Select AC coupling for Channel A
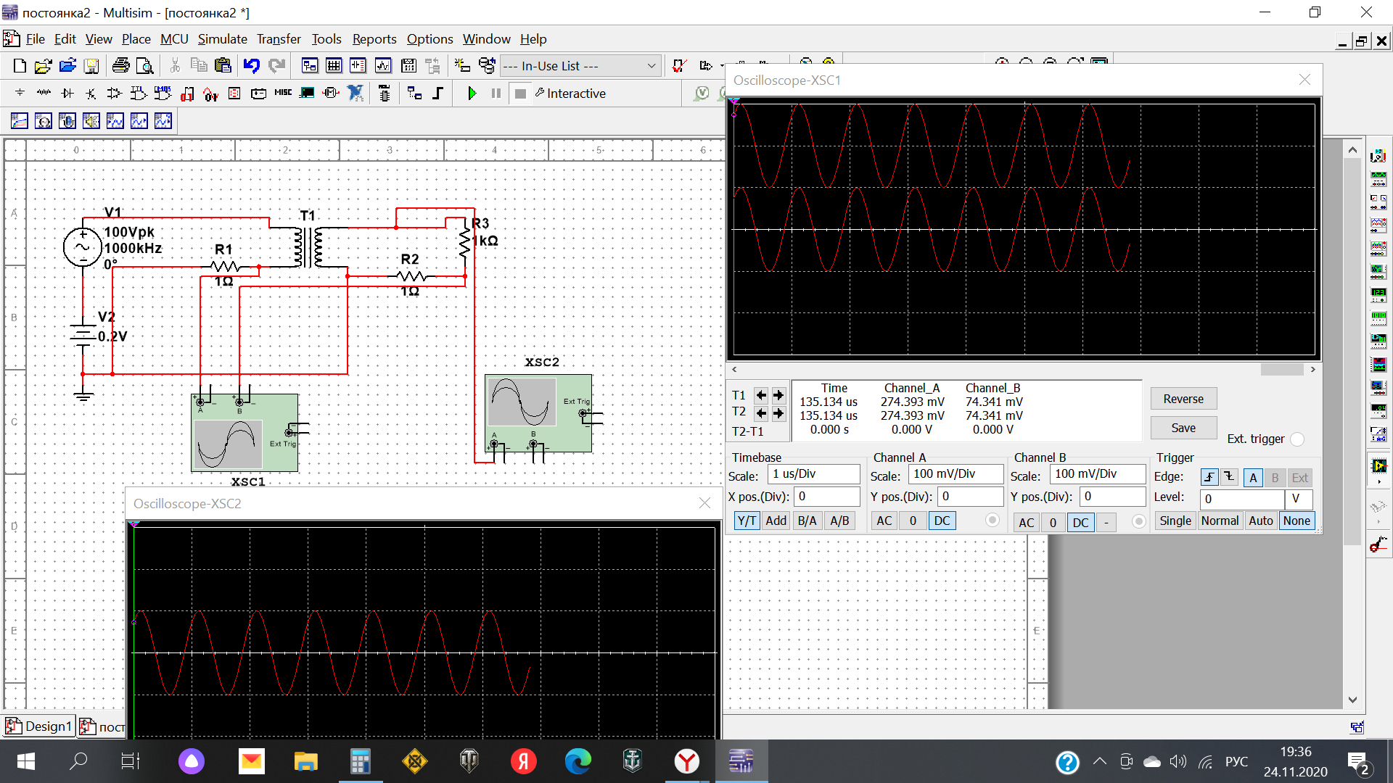 click(x=884, y=521)
